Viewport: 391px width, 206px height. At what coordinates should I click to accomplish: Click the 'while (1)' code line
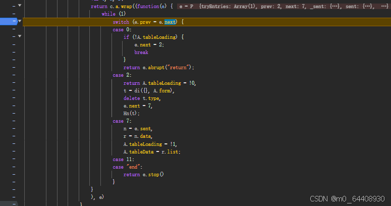pos(114,14)
